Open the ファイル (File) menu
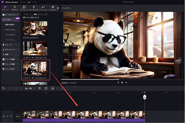This screenshot has width=185, height=123. click(23, 2)
